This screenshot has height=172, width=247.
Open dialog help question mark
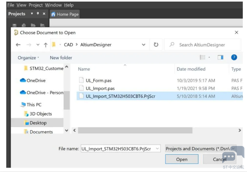[x=234, y=57]
